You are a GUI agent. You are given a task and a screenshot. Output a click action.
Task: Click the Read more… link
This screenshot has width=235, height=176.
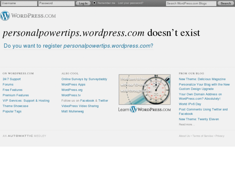[187, 124]
